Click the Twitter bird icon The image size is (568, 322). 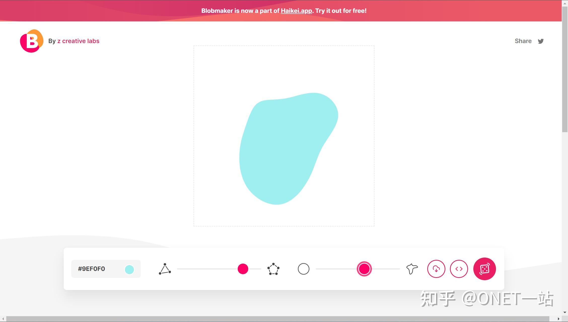point(541,41)
